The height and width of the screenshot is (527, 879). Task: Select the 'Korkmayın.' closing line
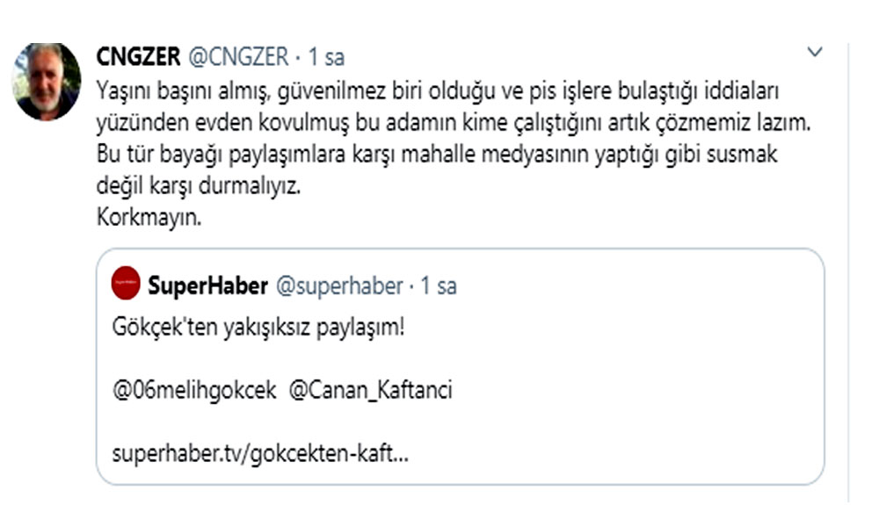pyautogui.click(x=149, y=218)
